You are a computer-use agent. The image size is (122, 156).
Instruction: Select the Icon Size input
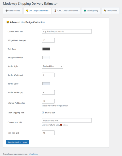(x=48, y=133)
